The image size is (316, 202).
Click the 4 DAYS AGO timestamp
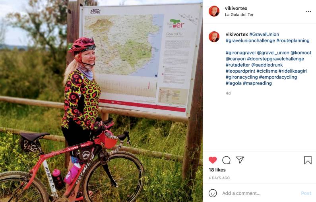tap(219, 178)
